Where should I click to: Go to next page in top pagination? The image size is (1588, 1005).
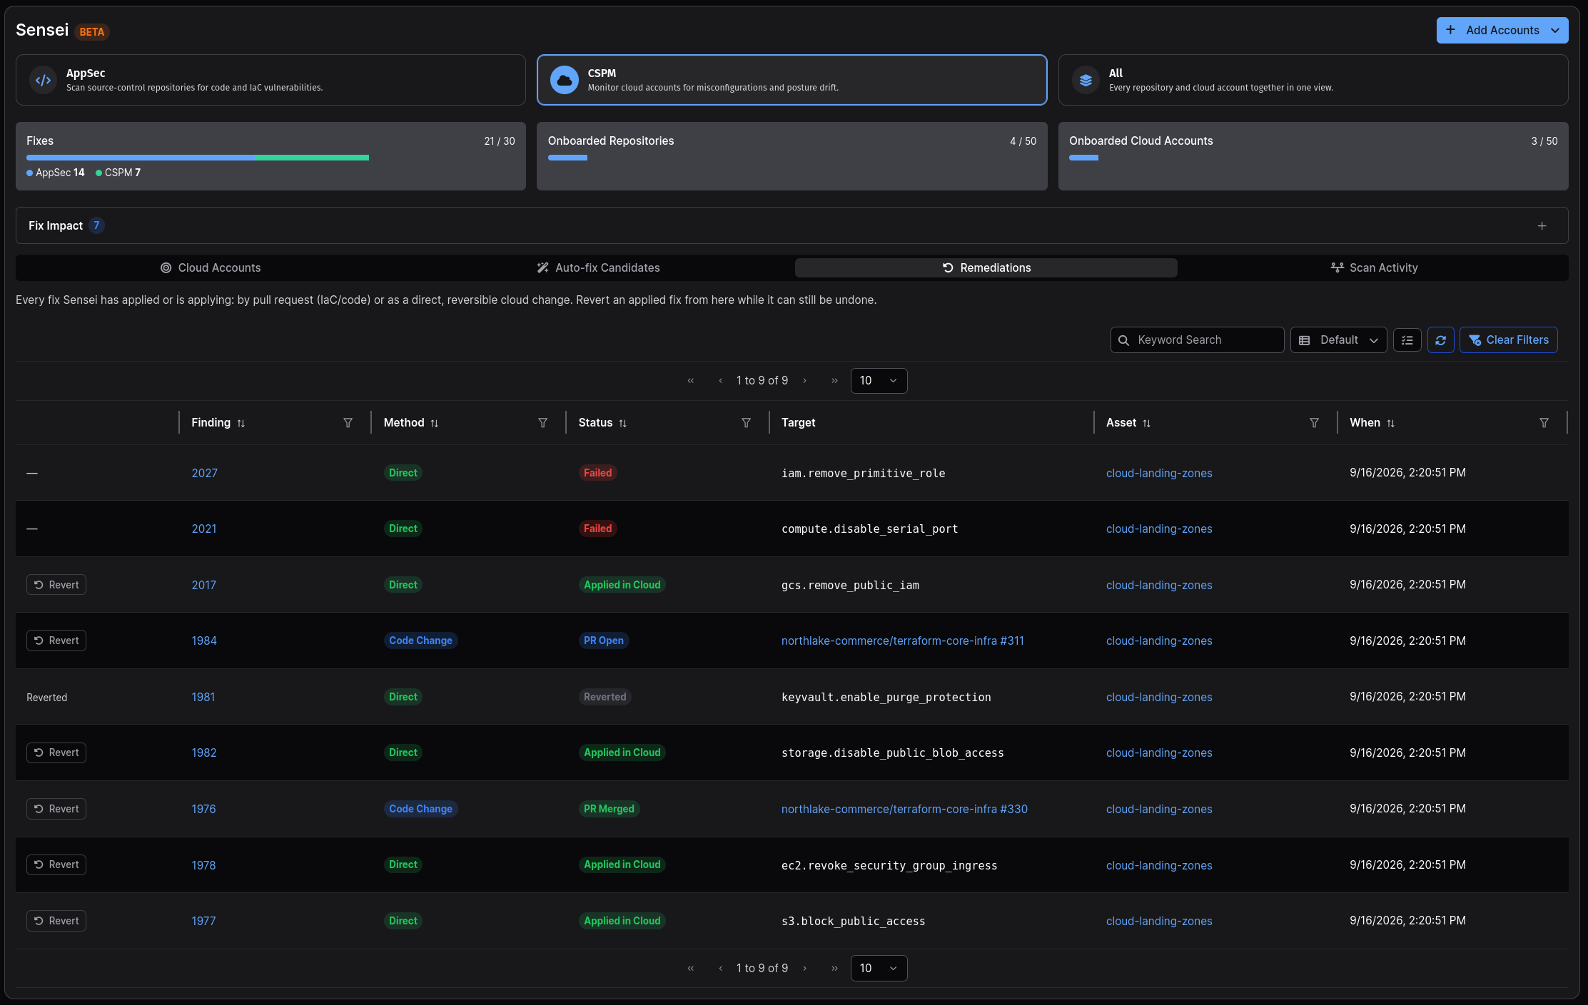[804, 381]
